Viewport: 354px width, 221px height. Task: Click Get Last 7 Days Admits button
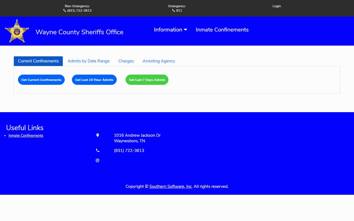coord(147,80)
